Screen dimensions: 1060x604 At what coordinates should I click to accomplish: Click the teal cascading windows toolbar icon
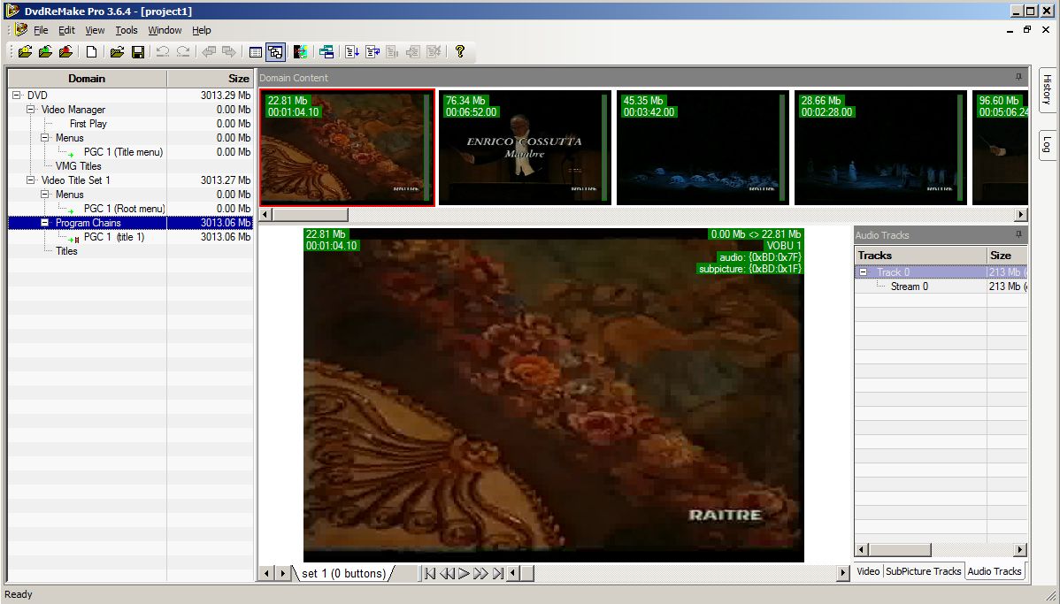(x=326, y=52)
